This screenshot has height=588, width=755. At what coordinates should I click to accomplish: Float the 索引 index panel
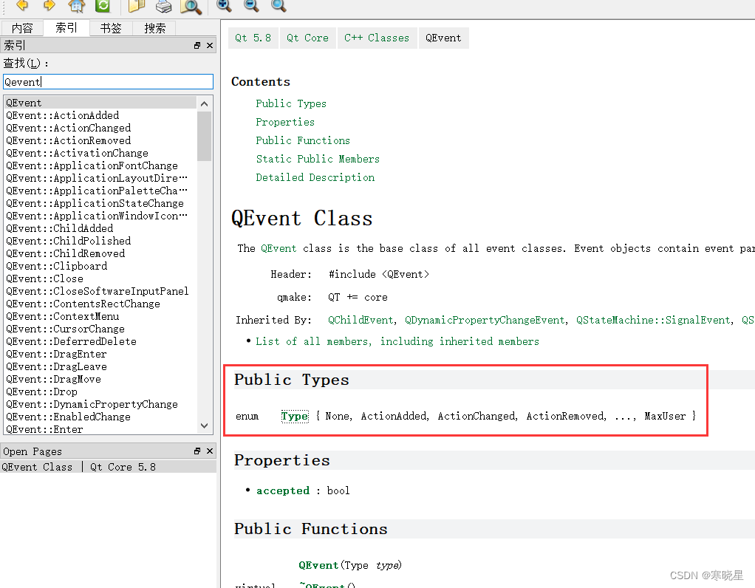click(x=197, y=45)
